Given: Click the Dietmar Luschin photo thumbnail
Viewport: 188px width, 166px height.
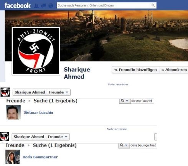Looking at the screenshot, I should point(13,112).
